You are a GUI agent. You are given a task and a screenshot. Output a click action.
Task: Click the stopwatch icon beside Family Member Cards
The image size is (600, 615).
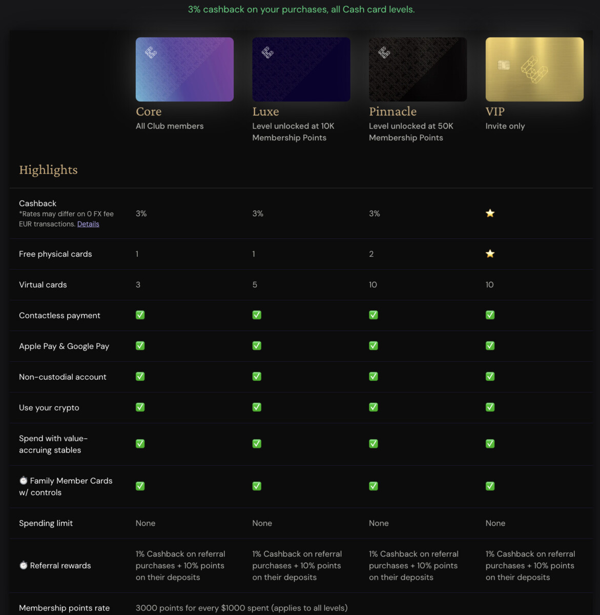point(24,481)
